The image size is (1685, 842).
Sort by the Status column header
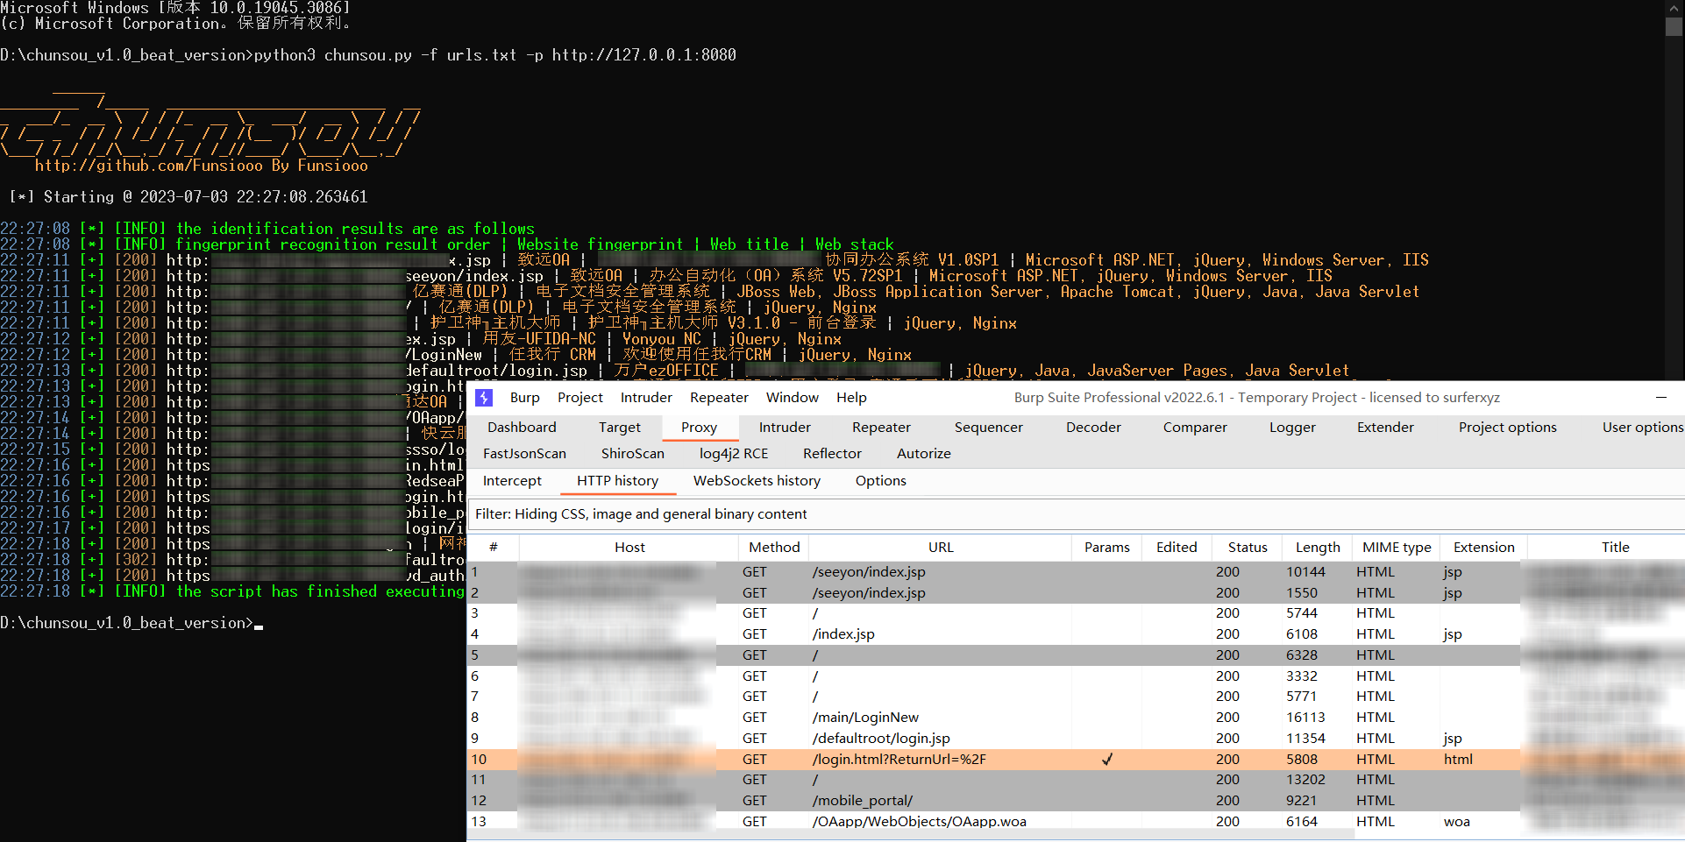pos(1247,548)
